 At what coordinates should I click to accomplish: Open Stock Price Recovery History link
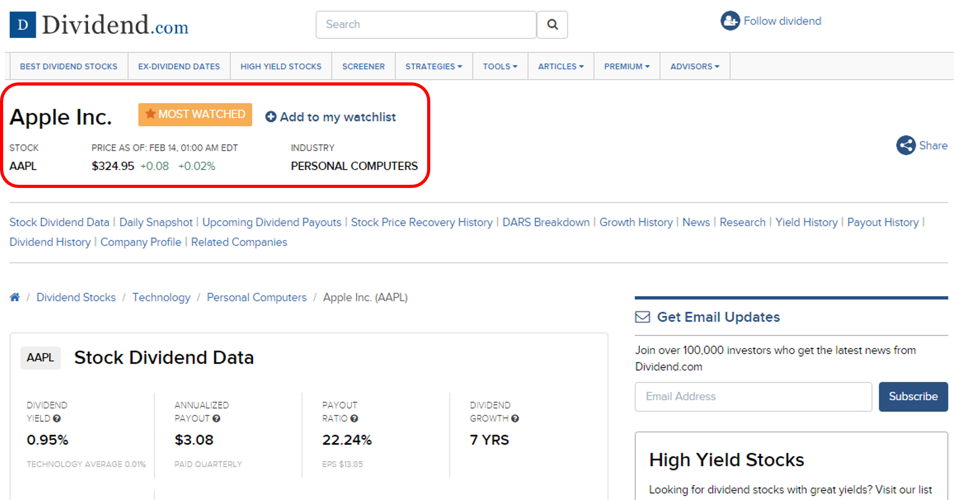422,222
